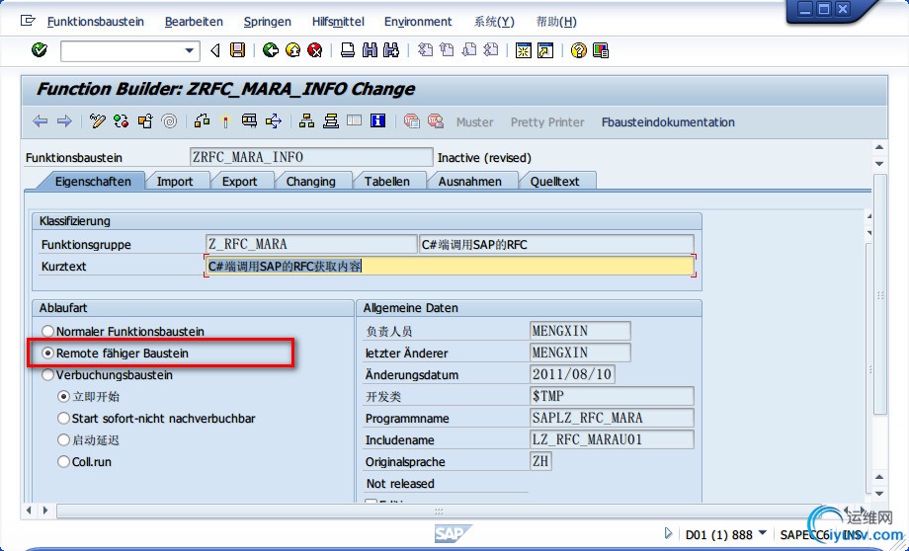Click the external breakpoint stop-sign icon
Screen dimensions: 909x551
point(436,121)
